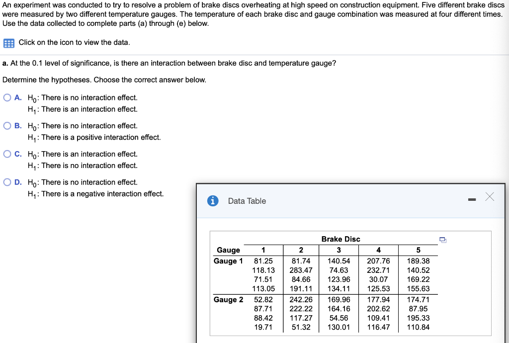
Task: Click the value 242.26 under column 2
Action: pos(299,299)
